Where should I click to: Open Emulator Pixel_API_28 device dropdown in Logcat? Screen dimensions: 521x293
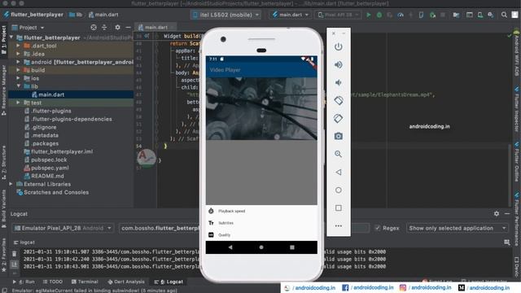[x=63, y=228]
